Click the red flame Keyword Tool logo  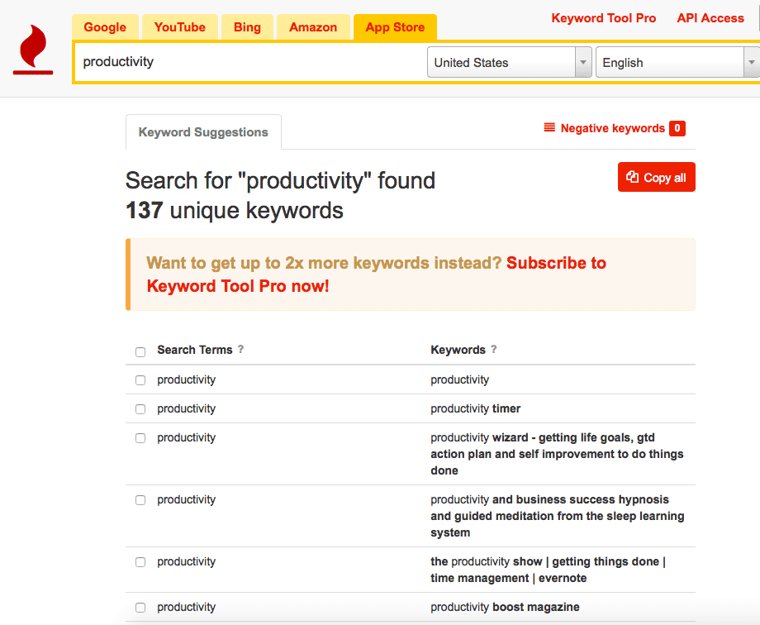[x=33, y=50]
